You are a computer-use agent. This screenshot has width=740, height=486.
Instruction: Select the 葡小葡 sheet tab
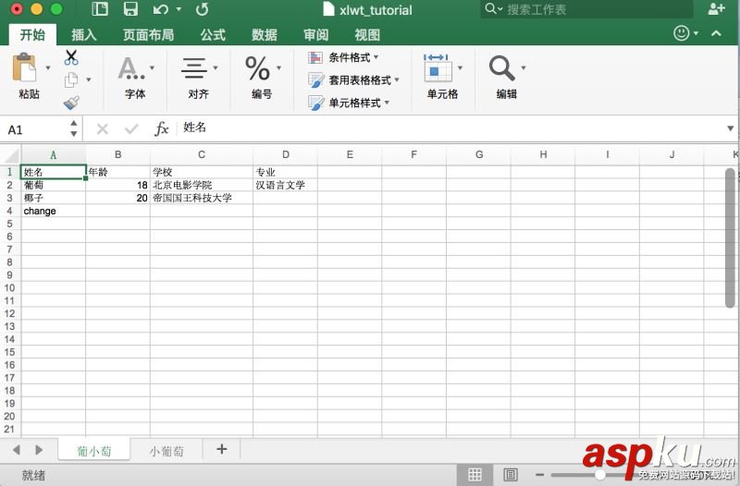tap(94, 451)
